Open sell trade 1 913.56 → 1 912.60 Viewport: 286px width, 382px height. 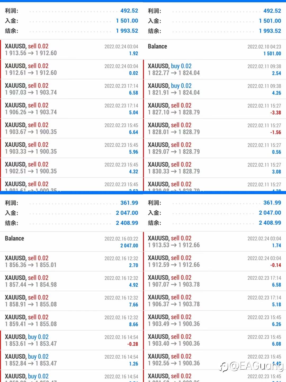(71, 50)
